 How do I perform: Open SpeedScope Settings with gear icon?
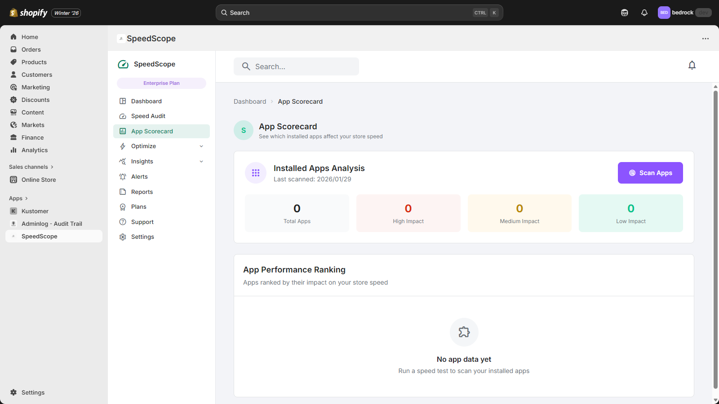[142, 237]
